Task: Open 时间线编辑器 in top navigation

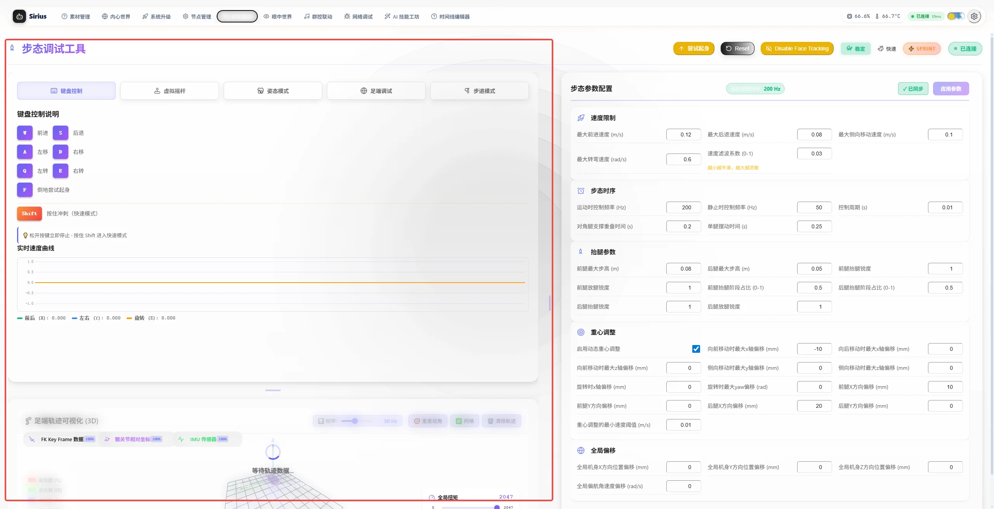Action: click(450, 16)
